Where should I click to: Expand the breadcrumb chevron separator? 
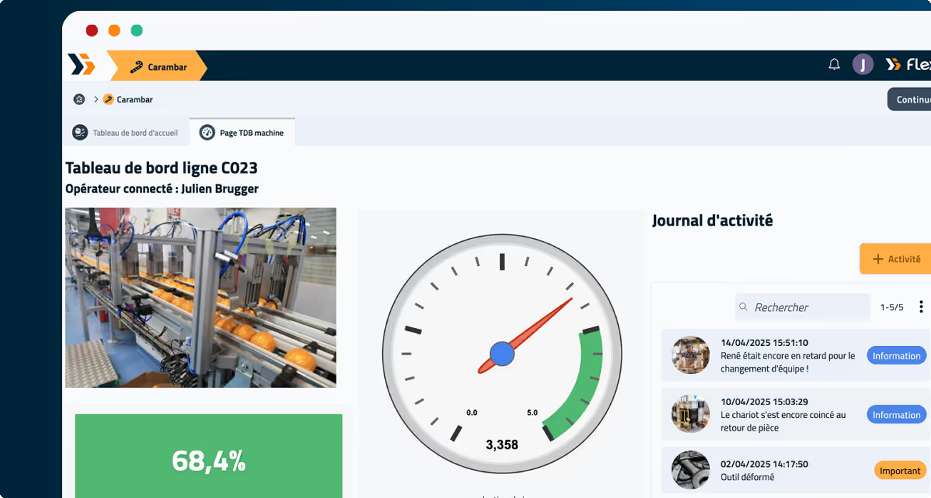click(96, 99)
